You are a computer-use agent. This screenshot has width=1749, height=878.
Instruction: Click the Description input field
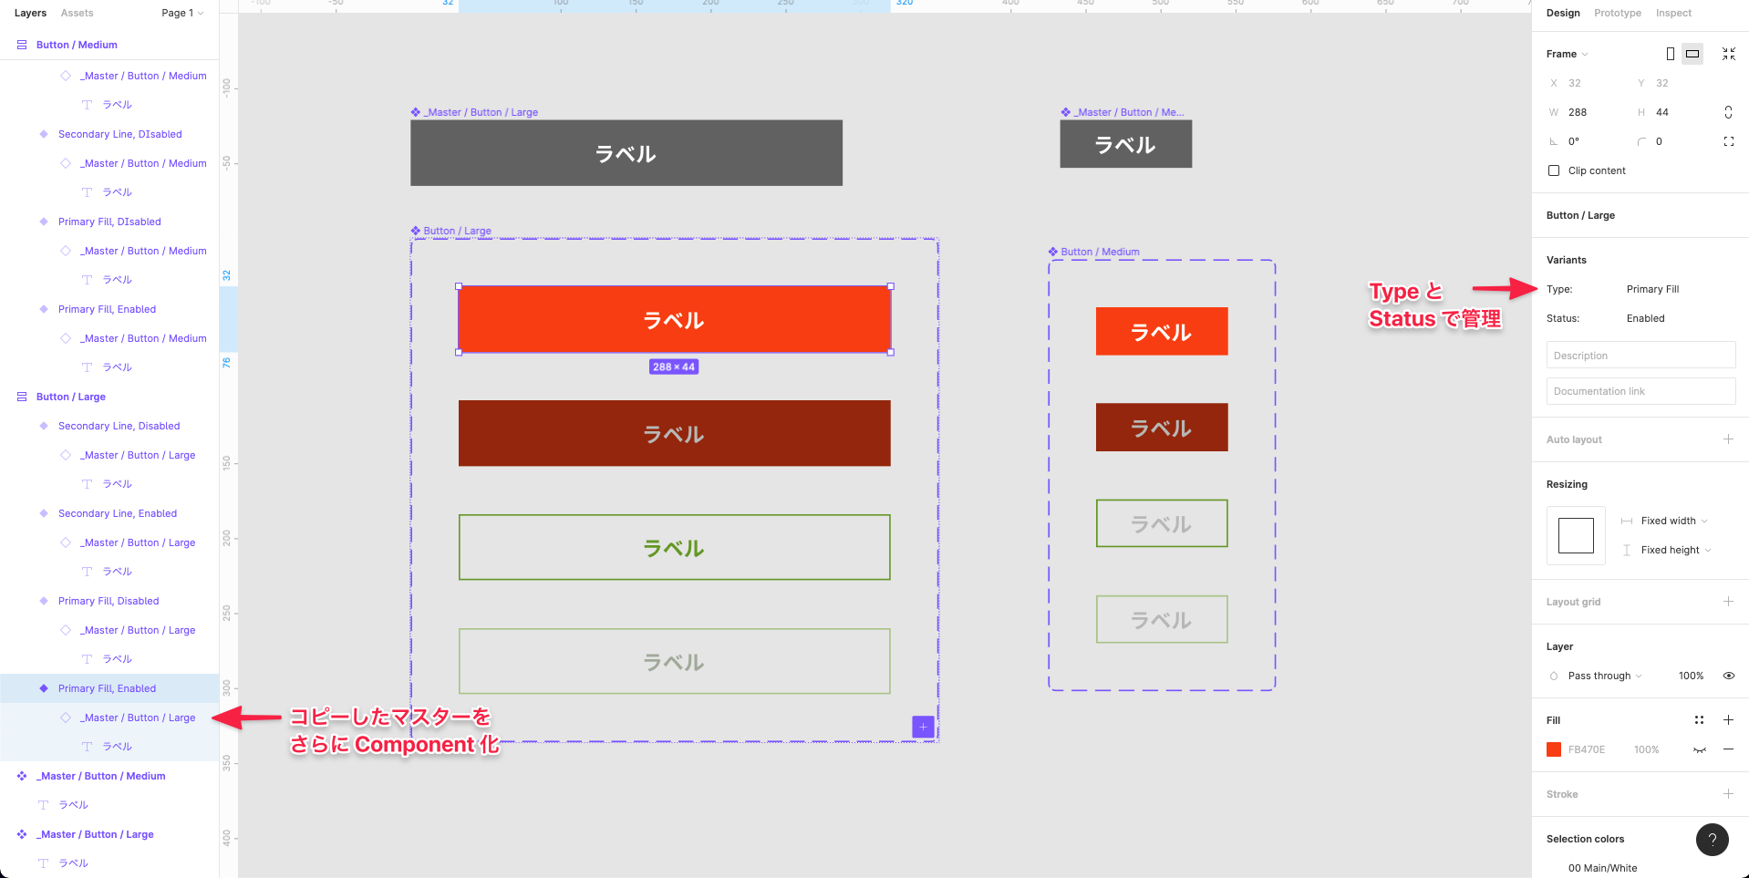pyautogui.click(x=1640, y=356)
